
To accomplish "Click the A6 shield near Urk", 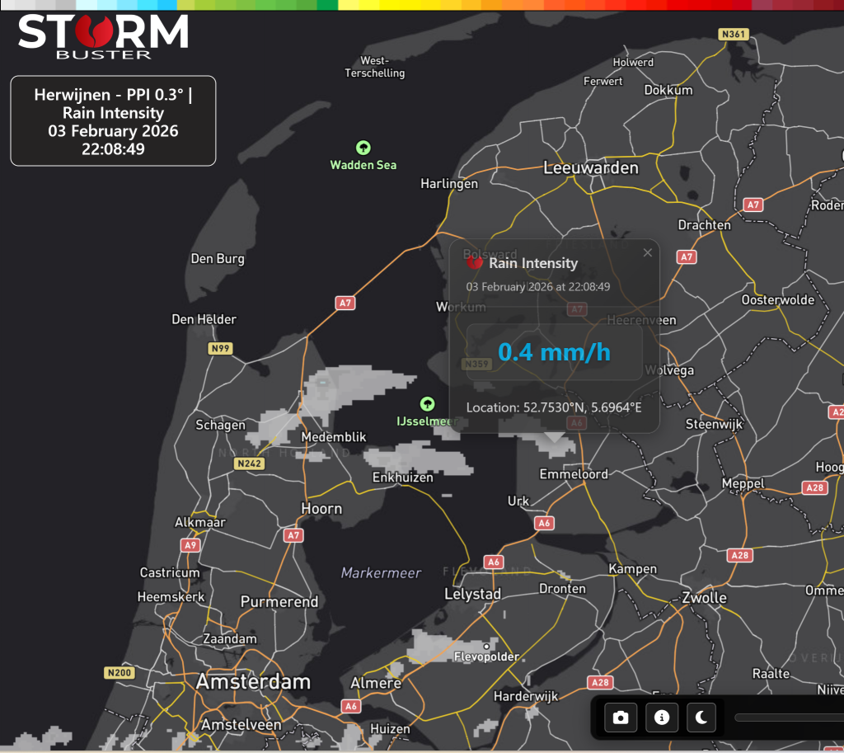I will tap(544, 523).
